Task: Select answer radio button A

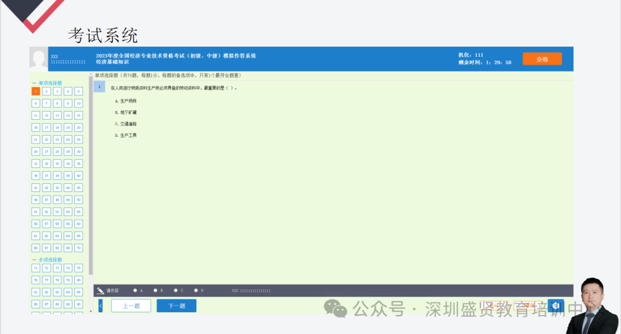Action: [x=135, y=291]
